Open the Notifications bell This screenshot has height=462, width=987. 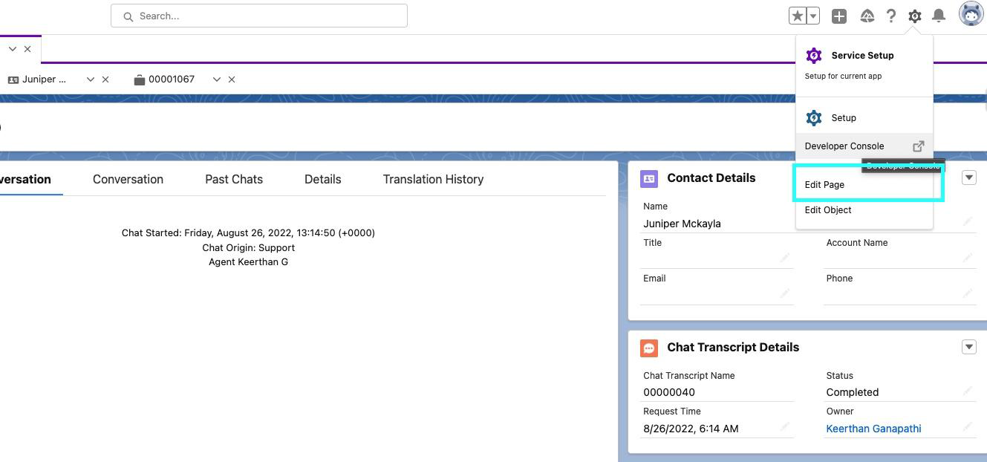(x=939, y=16)
